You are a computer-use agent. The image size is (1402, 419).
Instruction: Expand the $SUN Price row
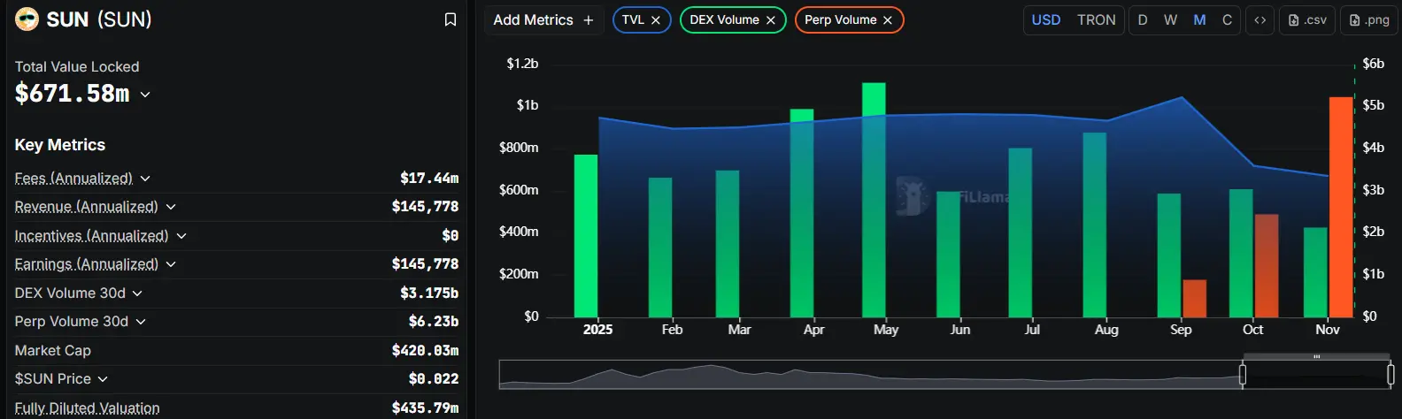pyautogui.click(x=103, y=379)
